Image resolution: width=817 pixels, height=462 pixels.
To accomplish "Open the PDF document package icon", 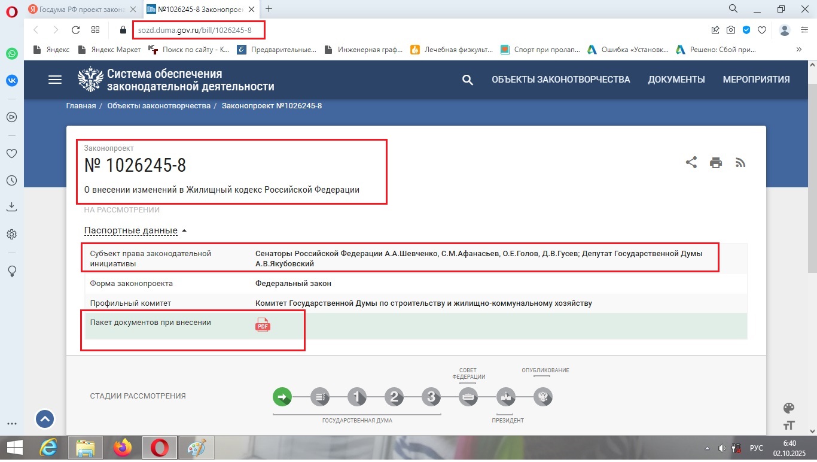I will 263,324.
